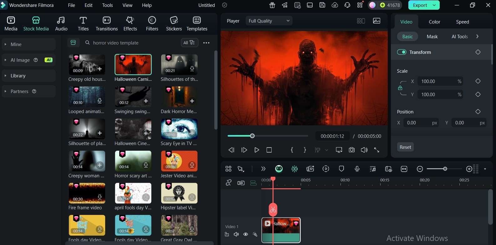Click the scissors split button on playhead
Viewport: 496px width, 245px height.
(273, 210)
